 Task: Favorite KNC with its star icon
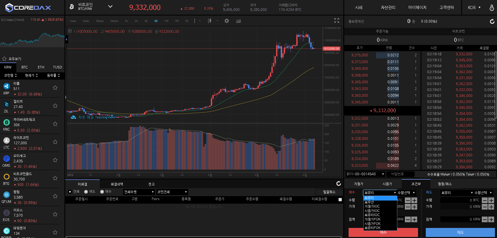pyautogui.click(x=55, y=124)
